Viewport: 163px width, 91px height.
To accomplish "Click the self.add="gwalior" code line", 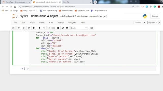I will 51,46.
